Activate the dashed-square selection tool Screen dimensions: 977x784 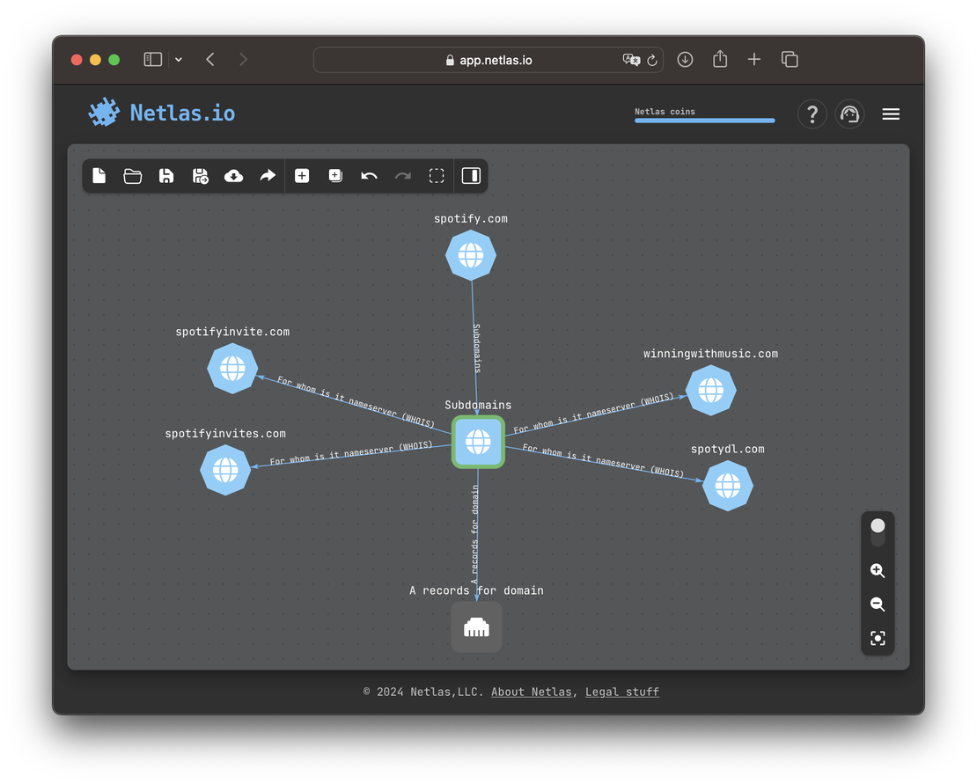pyautogui.click(x=437, y=176)
